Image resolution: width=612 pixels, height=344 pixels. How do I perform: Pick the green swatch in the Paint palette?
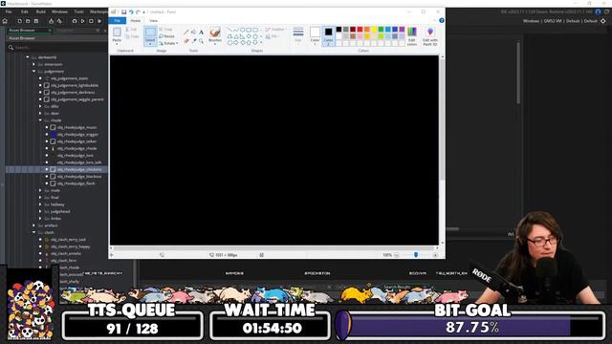(381, 30)
